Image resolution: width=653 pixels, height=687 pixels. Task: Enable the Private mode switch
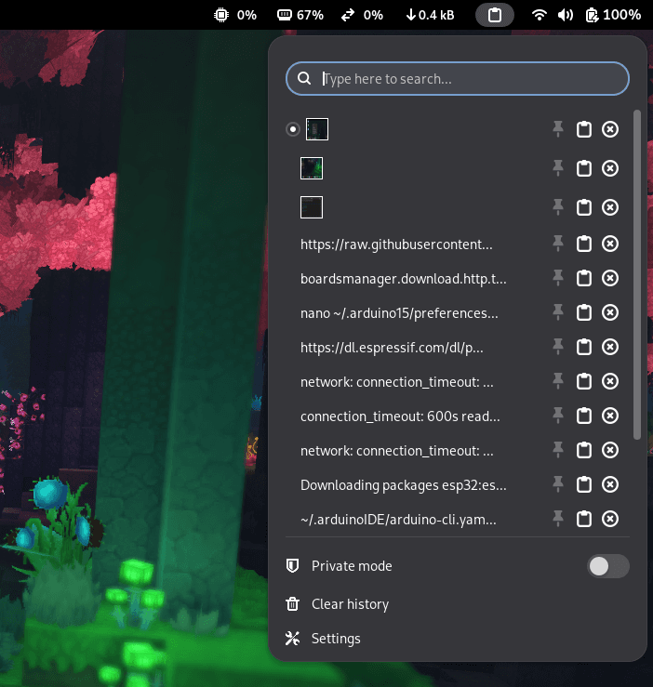tap(608, 566)
